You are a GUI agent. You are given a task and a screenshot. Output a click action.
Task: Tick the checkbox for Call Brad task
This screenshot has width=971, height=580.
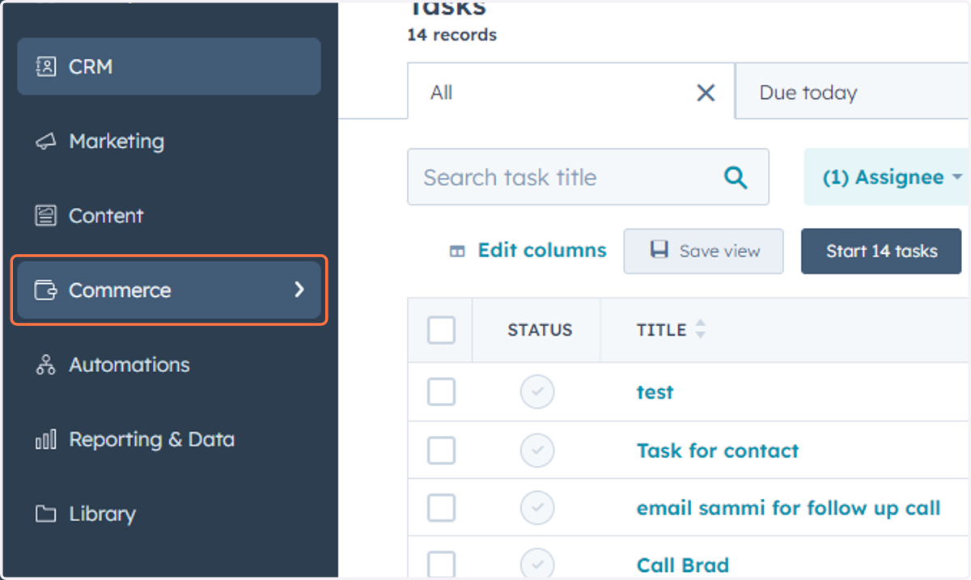(441, 565)
